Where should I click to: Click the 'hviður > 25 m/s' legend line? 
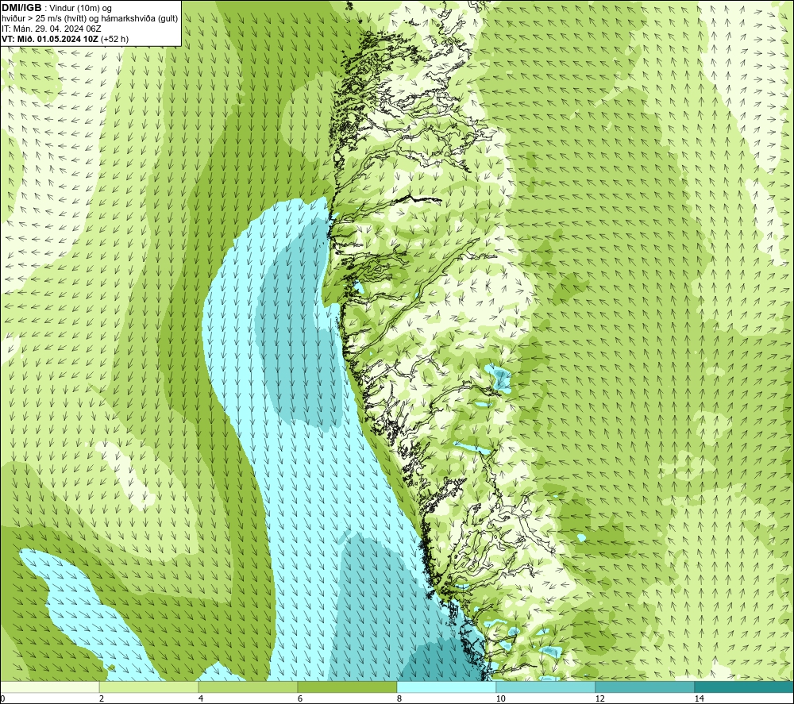90,19
